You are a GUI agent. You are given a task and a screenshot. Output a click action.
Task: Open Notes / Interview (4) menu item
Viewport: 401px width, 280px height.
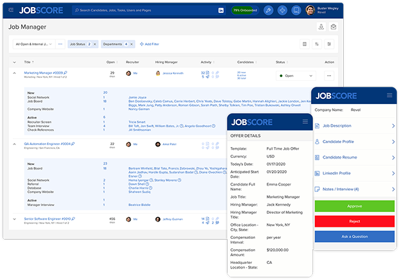pyautogui.click(x=355, y=189)
